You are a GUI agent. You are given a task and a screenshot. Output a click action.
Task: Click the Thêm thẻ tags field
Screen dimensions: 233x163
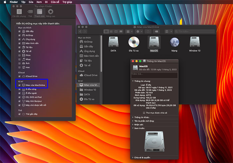click(x=154, y=75)
